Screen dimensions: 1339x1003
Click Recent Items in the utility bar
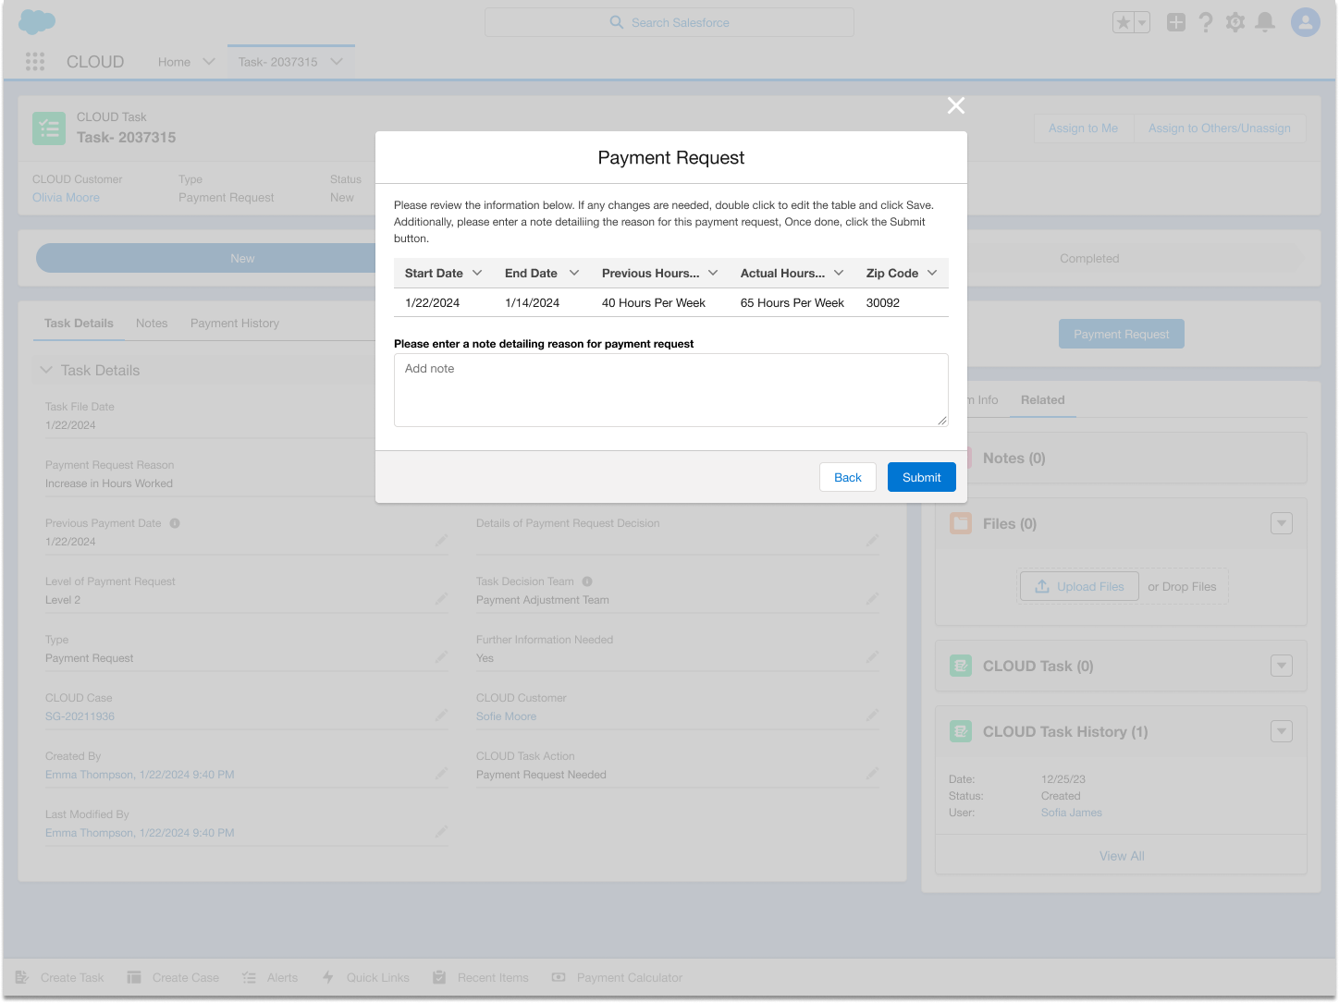(x=481, y=977)
